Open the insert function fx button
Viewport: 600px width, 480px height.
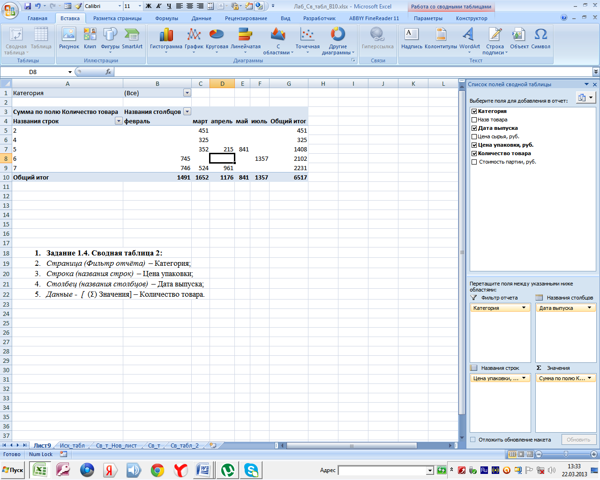(x=108, y=72)
